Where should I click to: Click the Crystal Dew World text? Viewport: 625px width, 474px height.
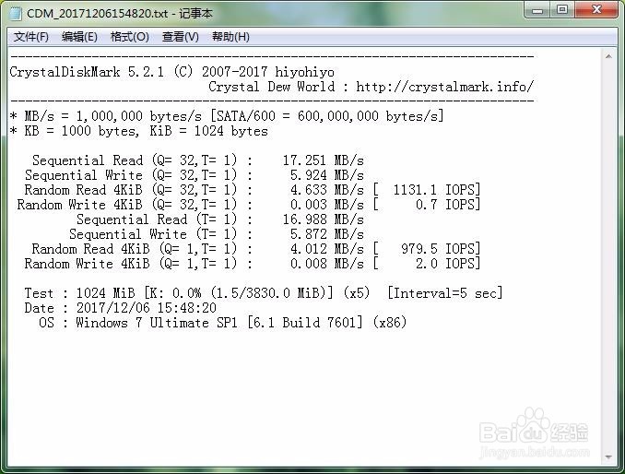271,87
